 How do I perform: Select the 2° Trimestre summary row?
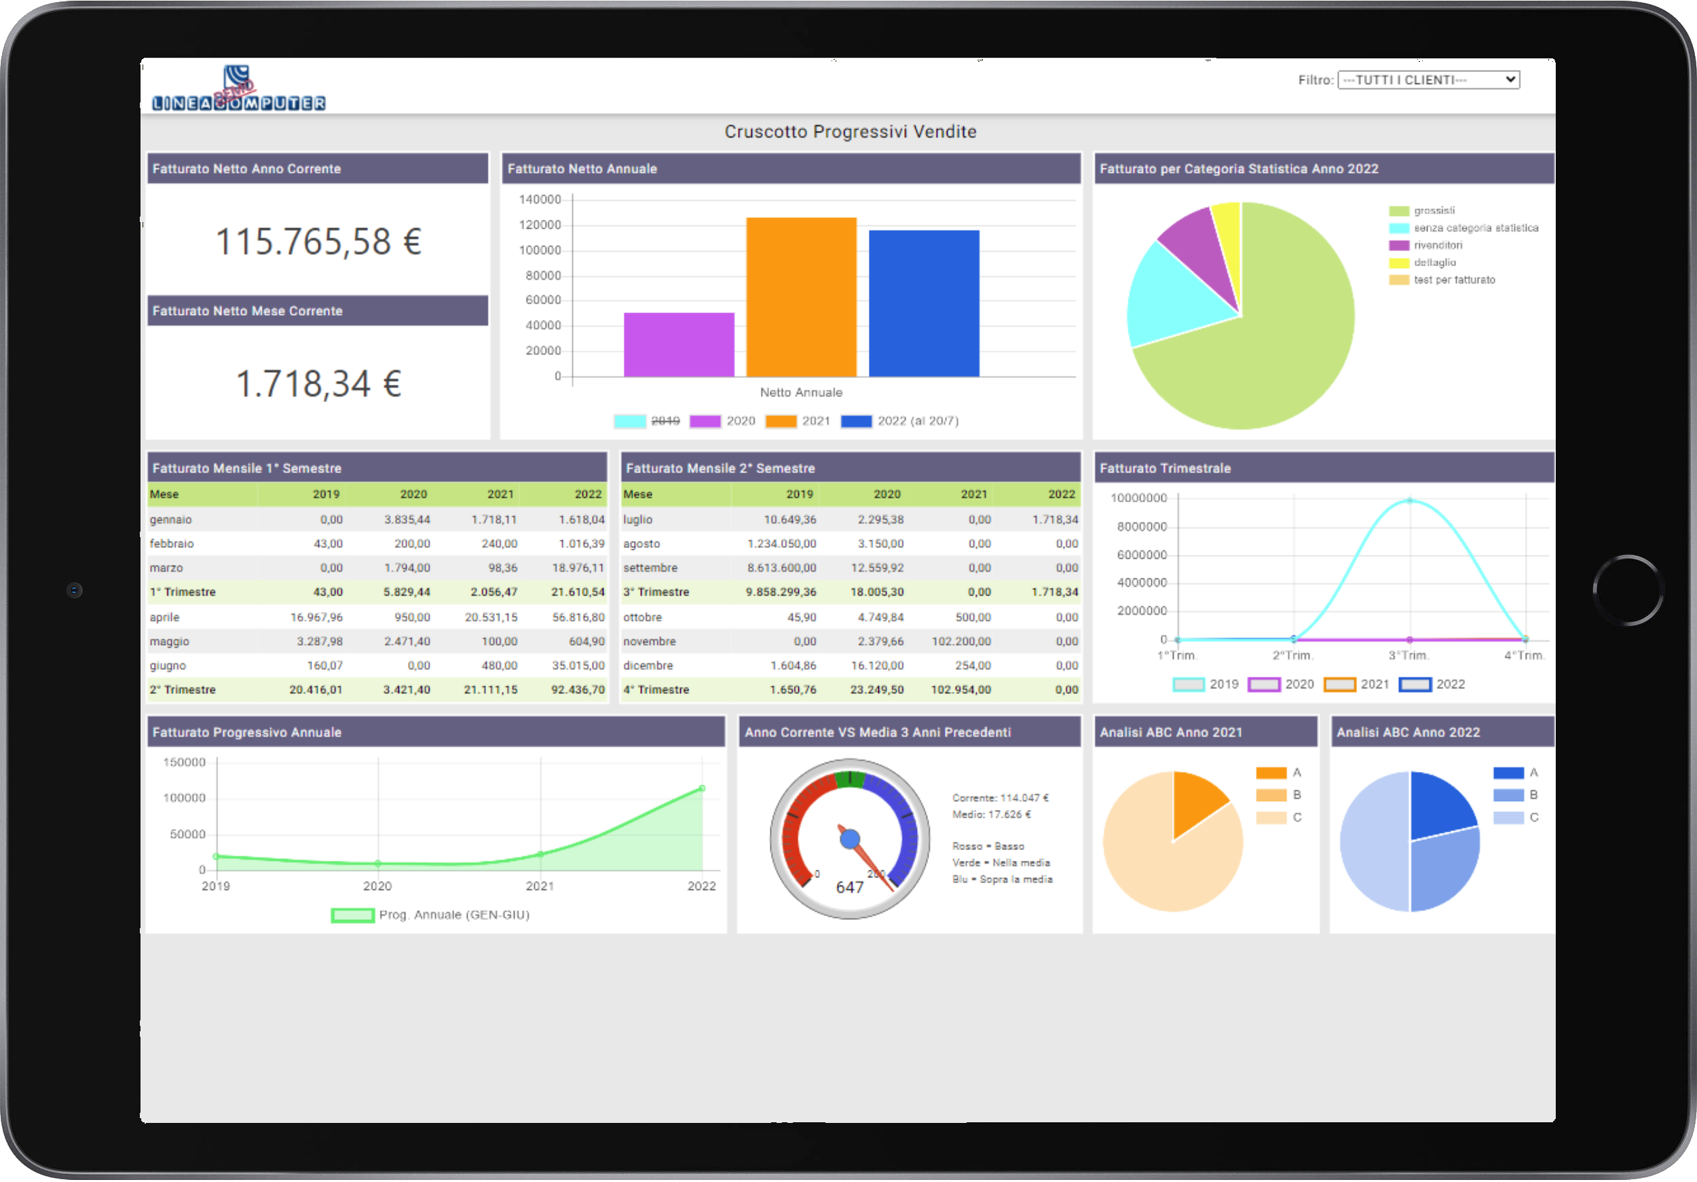point(377,690)
